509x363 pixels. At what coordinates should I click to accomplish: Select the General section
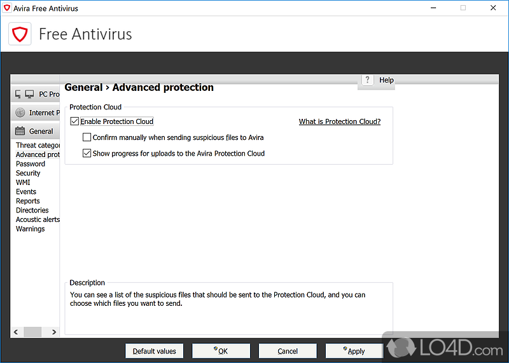[36, 131]
